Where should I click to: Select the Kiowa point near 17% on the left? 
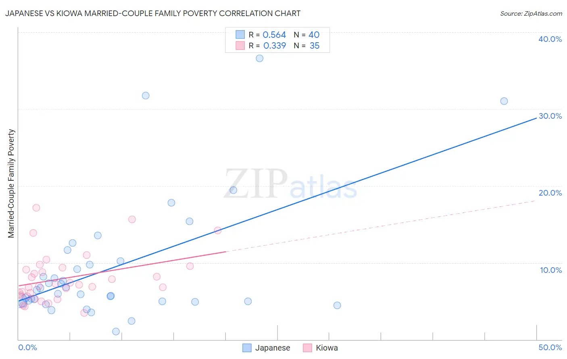tap(36, 208)
